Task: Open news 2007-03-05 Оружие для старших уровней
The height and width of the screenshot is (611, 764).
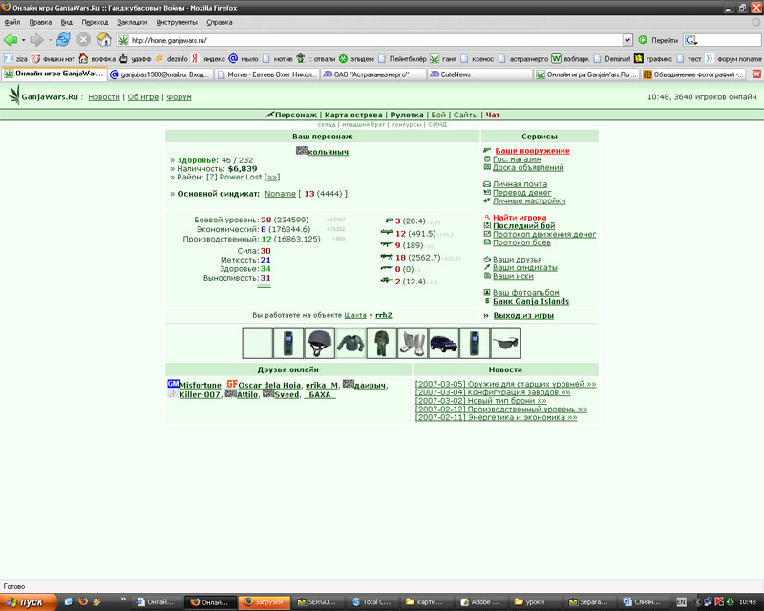Action: 505,384
